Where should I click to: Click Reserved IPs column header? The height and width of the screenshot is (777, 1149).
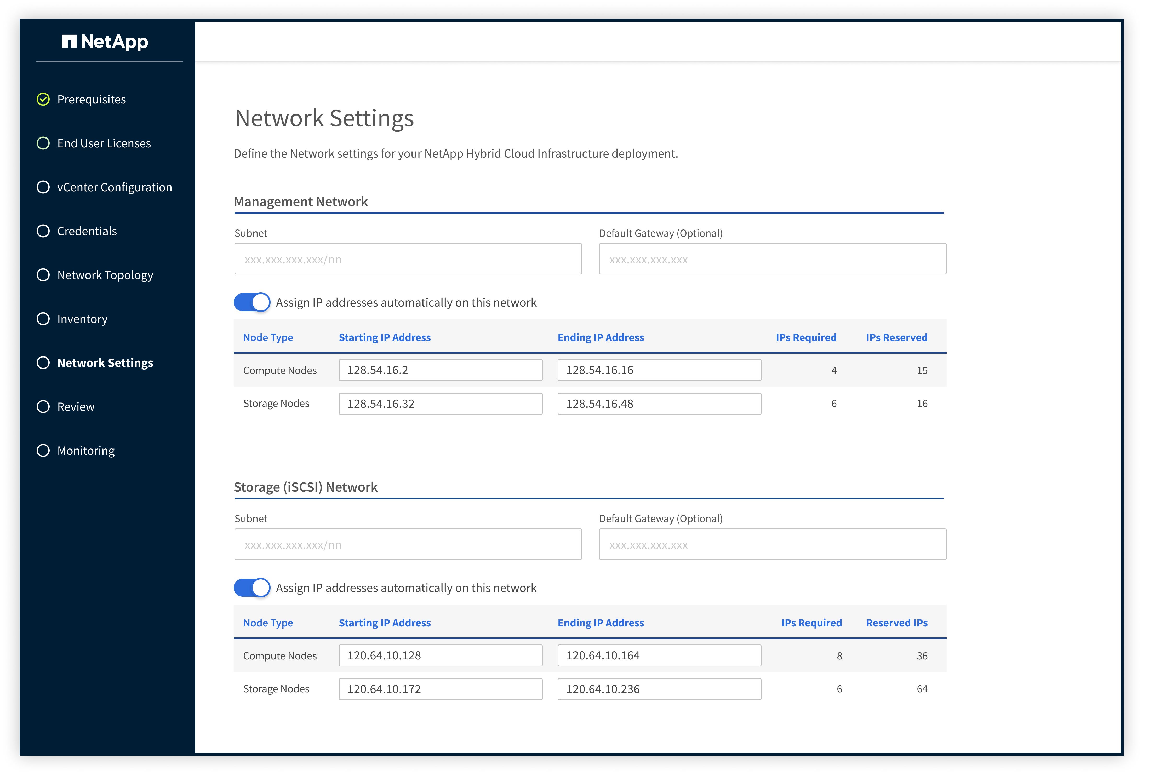point(896,623)
